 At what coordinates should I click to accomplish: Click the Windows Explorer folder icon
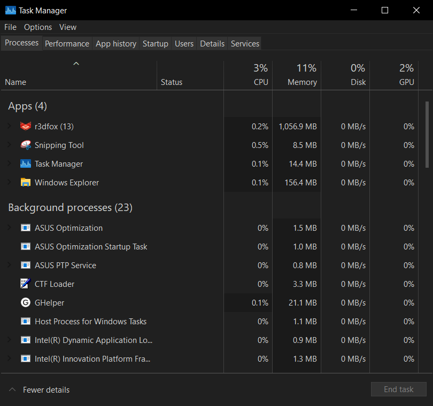click(x=26, y=183)
